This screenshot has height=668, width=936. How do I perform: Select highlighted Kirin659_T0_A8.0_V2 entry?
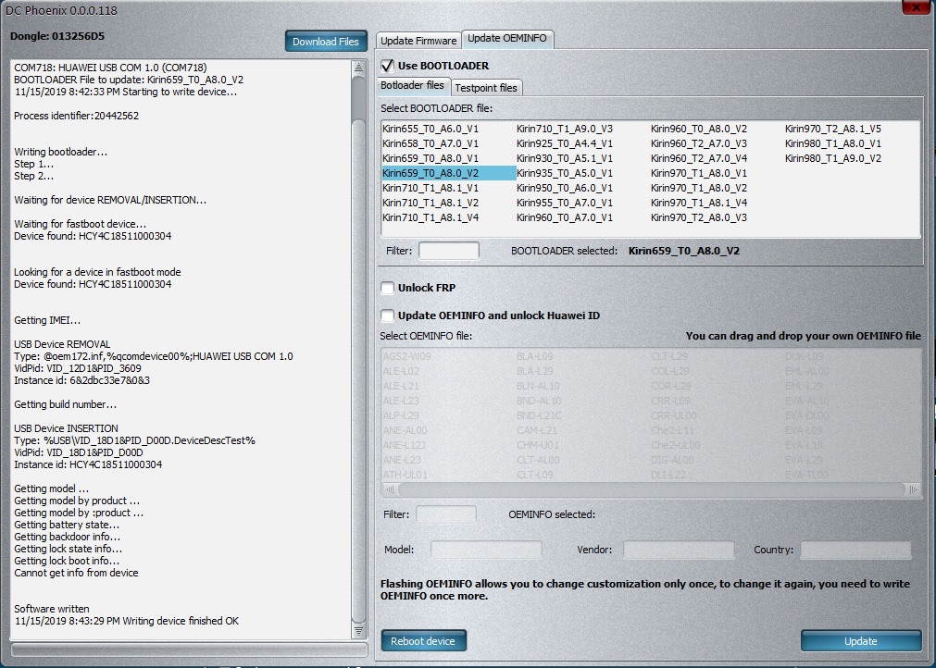[x=449, y=173]
